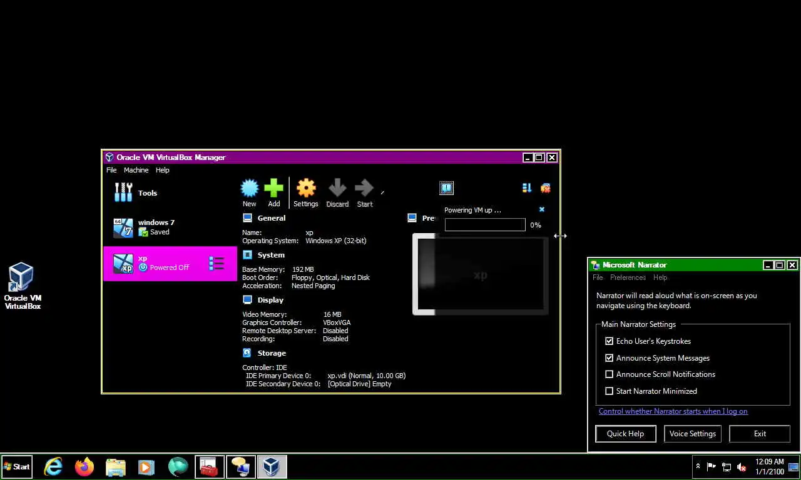
Task: Click the Narrator taskbar icon
Action: [240, 467]
